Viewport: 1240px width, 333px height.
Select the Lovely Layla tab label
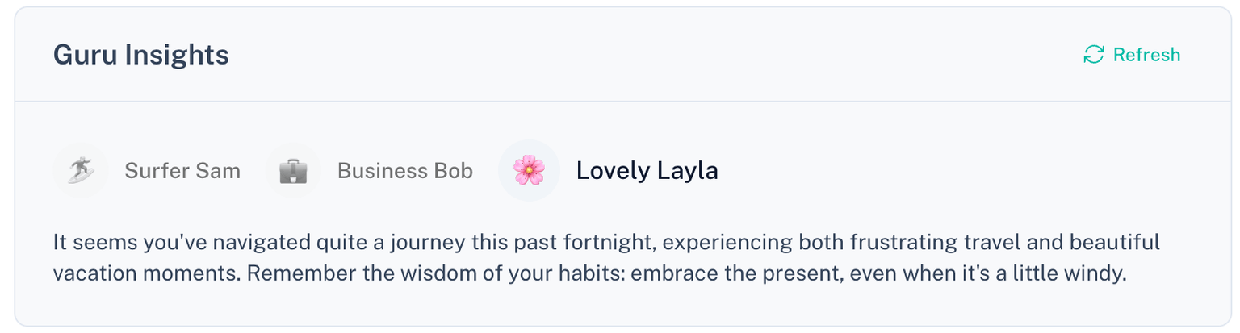pos(647,171)
